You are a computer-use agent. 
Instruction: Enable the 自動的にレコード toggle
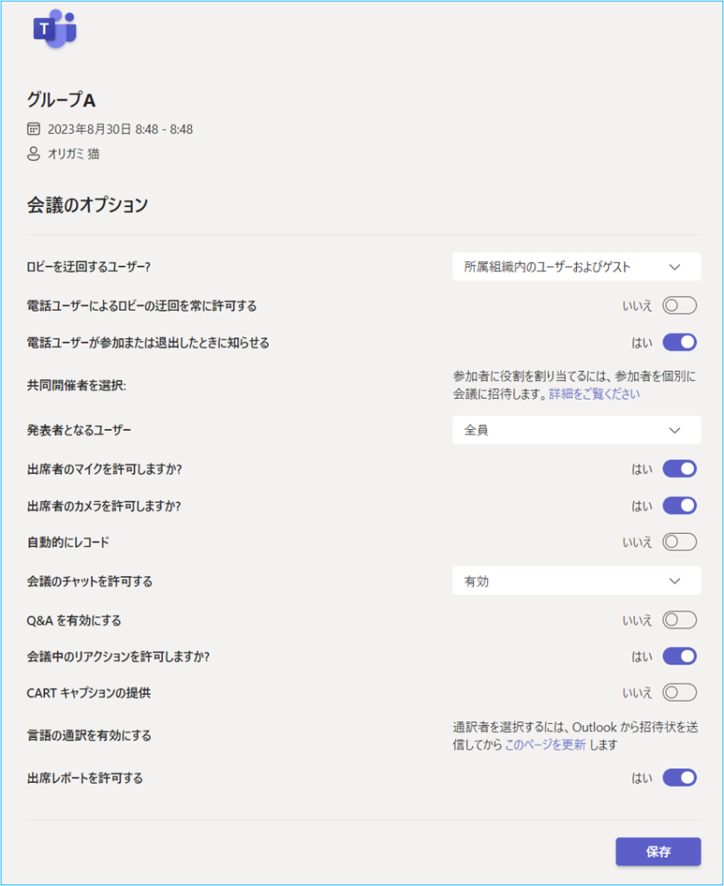tap(679, 543)
